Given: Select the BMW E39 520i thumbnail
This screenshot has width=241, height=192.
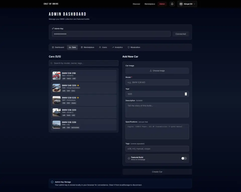Looking at the screenshot, I should coord(56,100).
